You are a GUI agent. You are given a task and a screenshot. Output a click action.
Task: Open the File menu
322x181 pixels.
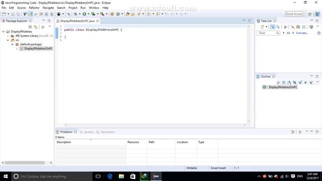point(4,8)
